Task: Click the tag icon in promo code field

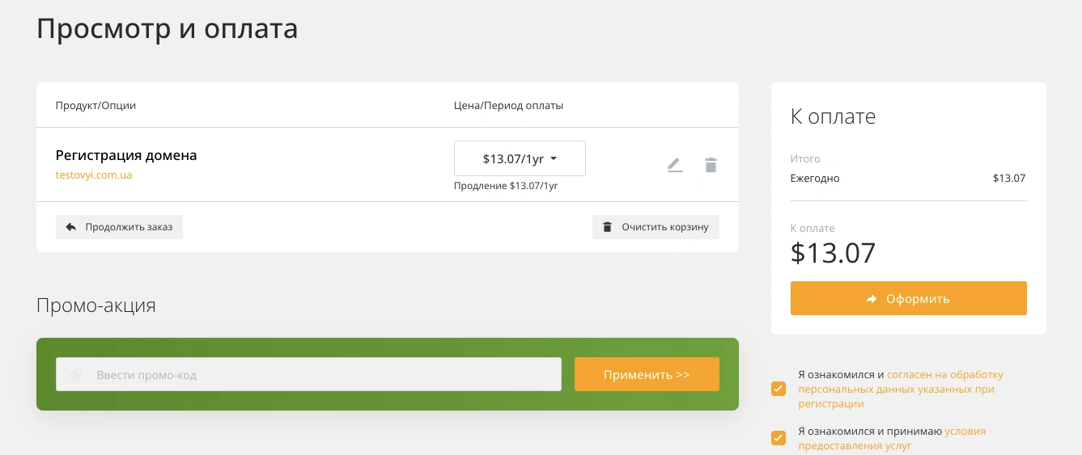Action: pyautogui.click(x=77, y=375)
